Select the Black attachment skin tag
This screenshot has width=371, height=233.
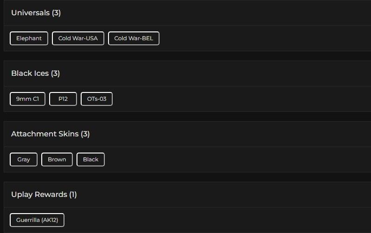(90, 159)
